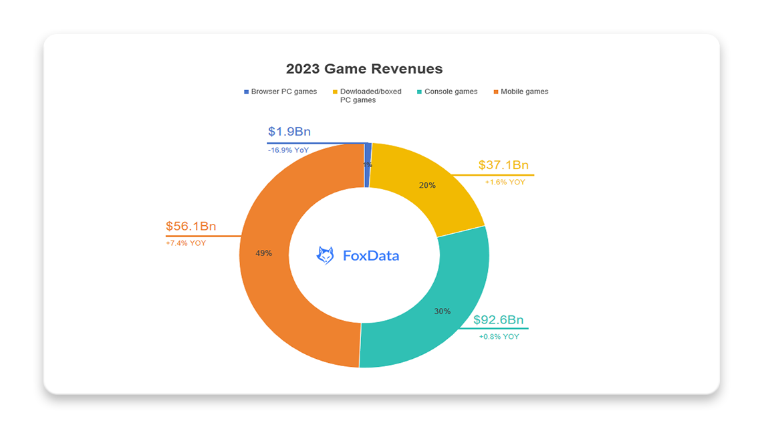Select the Browser PC games legend label

283,92
